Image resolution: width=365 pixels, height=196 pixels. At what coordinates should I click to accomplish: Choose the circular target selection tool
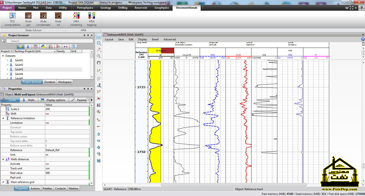99,43
